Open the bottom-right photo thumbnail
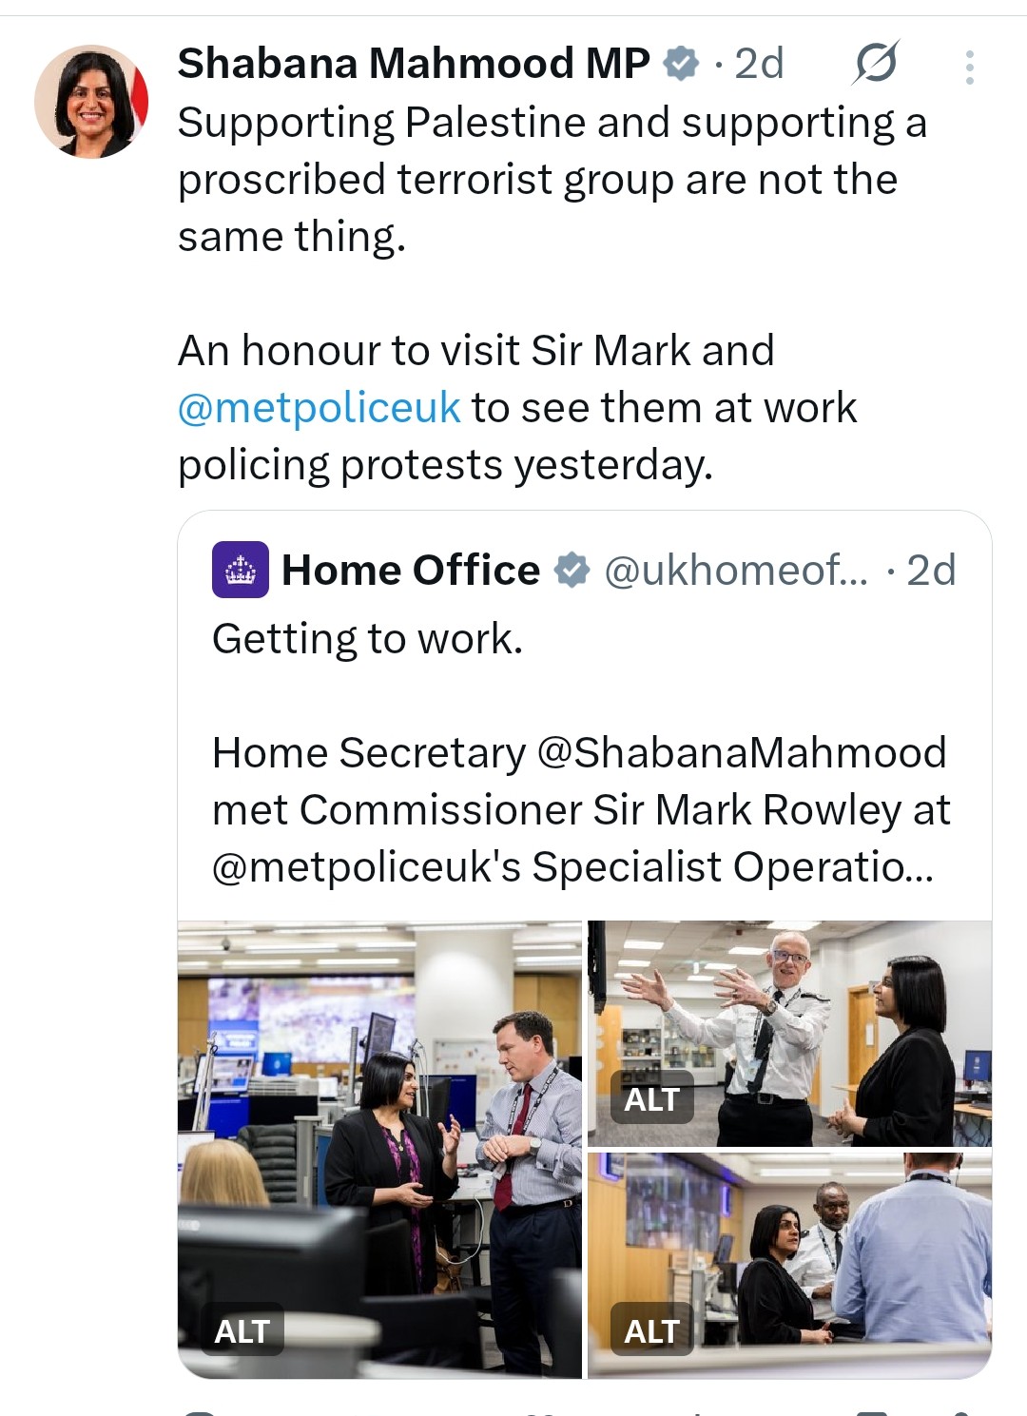Screen dimensions: 1027x1416 pos(818,1255)
